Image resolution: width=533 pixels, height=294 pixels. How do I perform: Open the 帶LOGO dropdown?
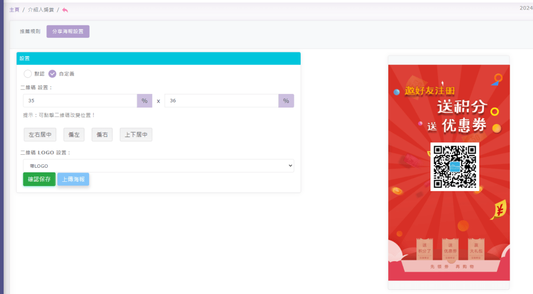(x=158, y=166)
